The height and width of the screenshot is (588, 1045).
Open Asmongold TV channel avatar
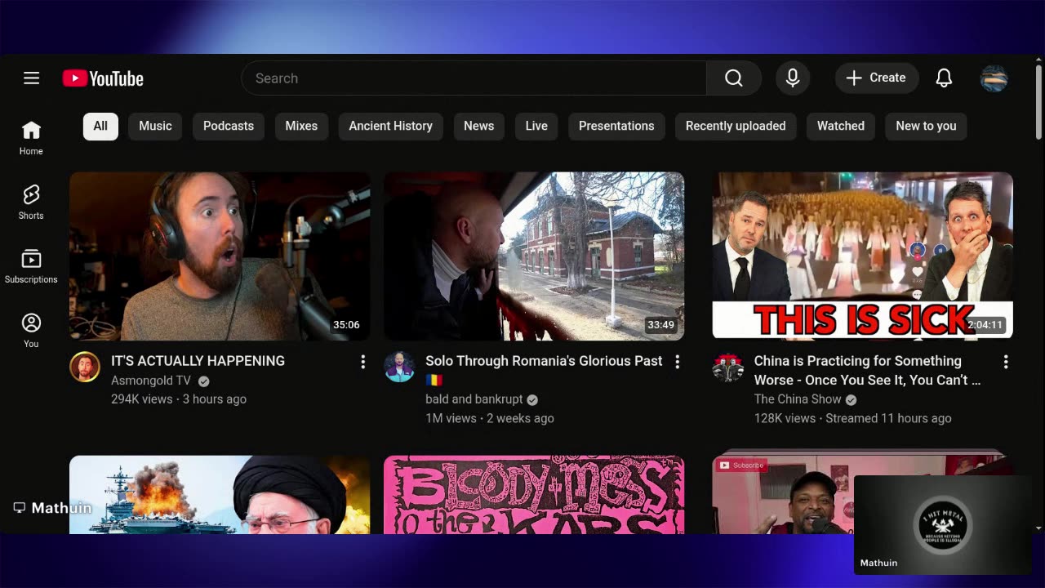point(85,367)
